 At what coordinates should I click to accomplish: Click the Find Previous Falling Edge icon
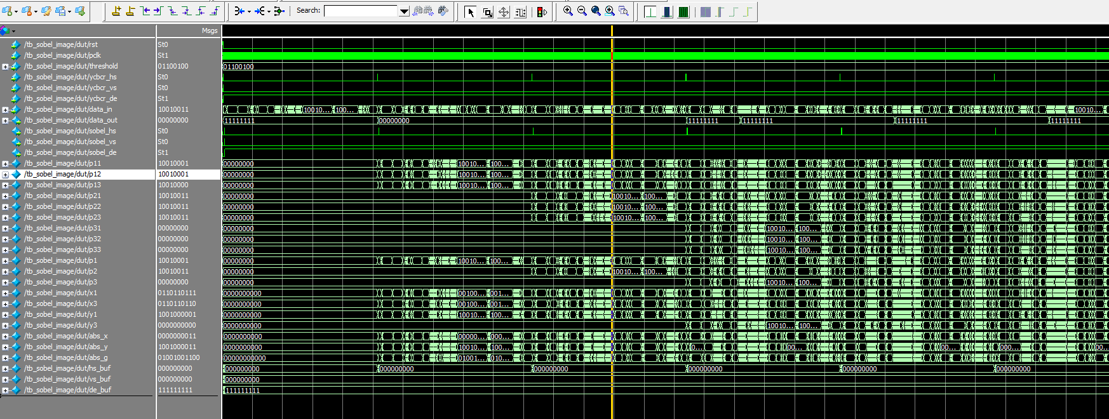pos(173,11)
